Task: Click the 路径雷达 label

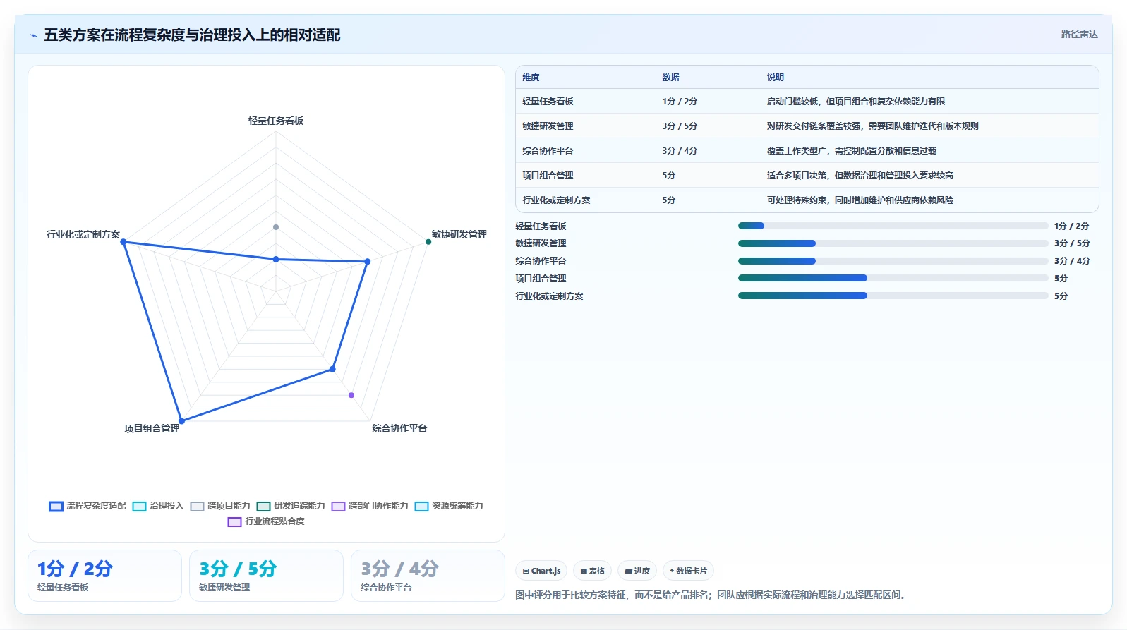Action: pos(1079,34)
